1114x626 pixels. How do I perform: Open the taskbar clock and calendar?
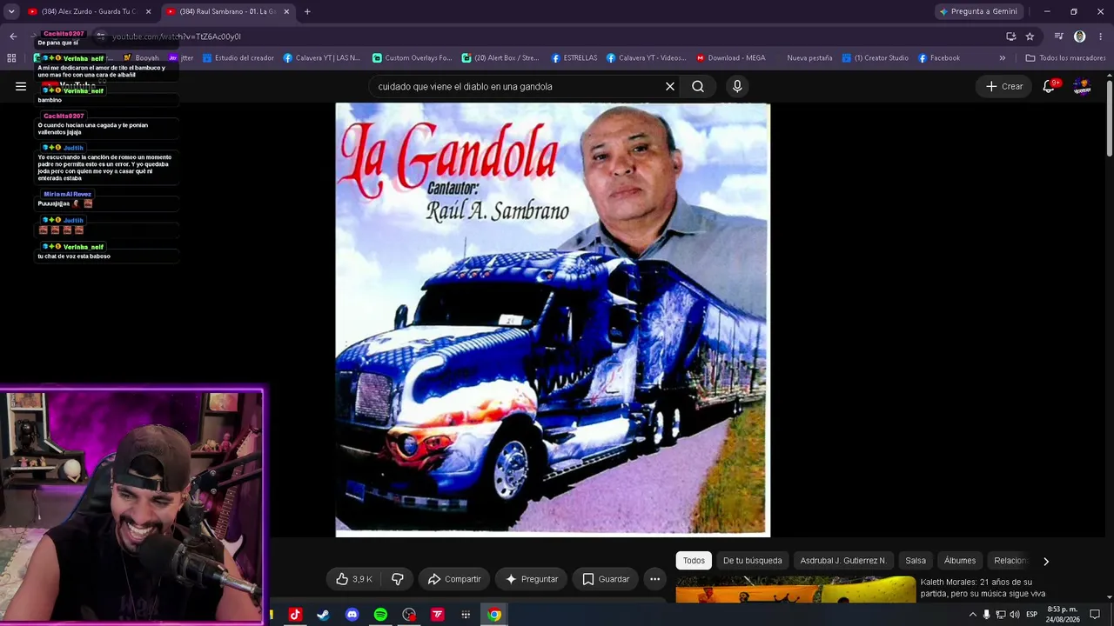pos(1062,615)
